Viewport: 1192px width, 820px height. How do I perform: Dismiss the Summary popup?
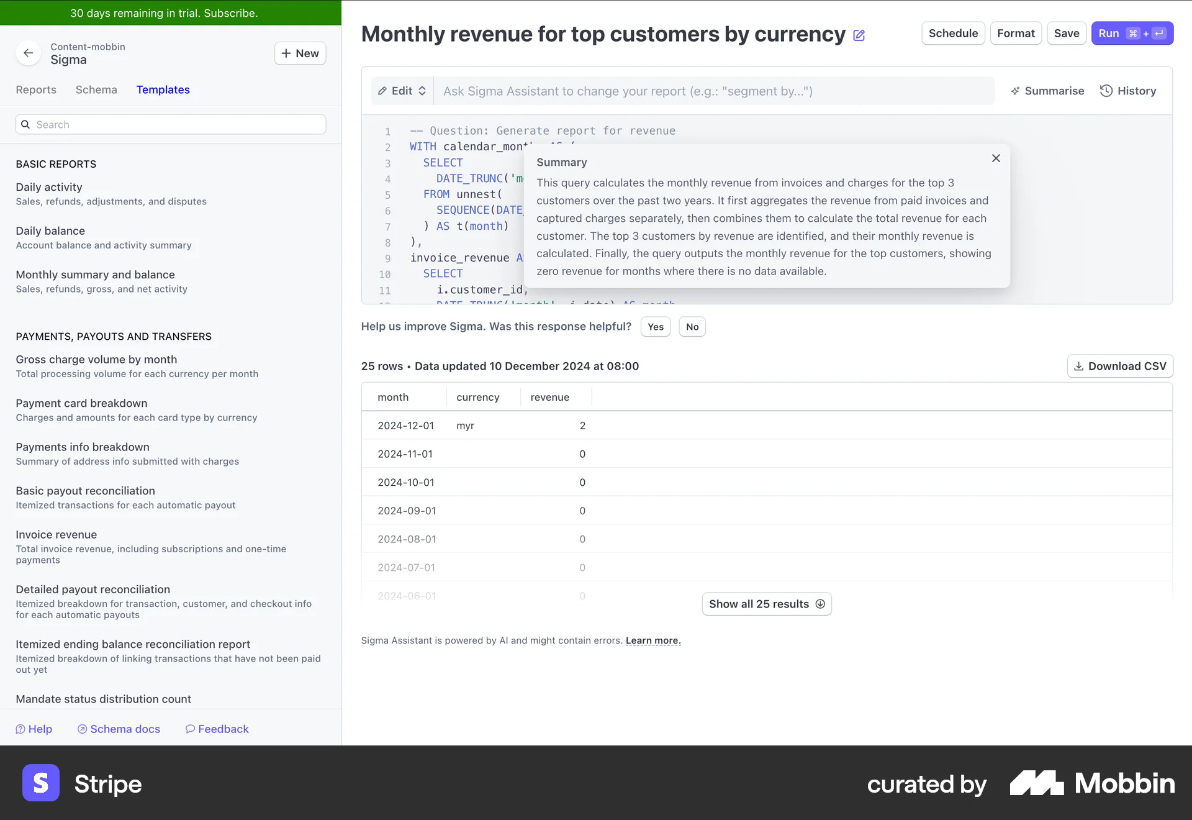[x=996, y=158]
